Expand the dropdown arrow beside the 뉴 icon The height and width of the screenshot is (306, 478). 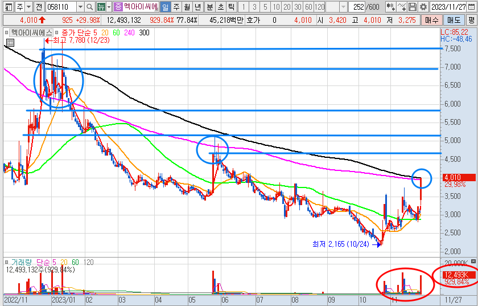click(109, 6)
